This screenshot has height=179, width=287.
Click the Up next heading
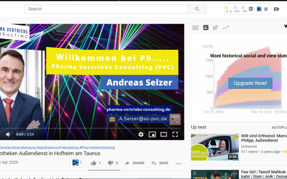pos(199,127)
